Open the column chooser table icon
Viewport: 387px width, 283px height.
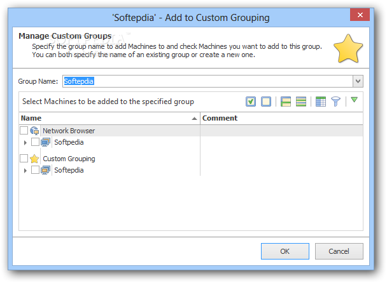tap(321, 102)
